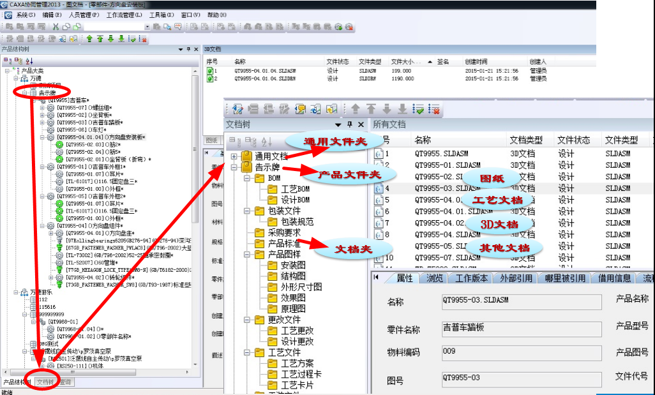Screen dimensions: 655x395
Task: Collapse the 告示牌 folder in document tree
Action: (234, 167)
